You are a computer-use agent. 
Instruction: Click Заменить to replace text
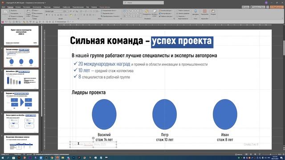[183, 13]
